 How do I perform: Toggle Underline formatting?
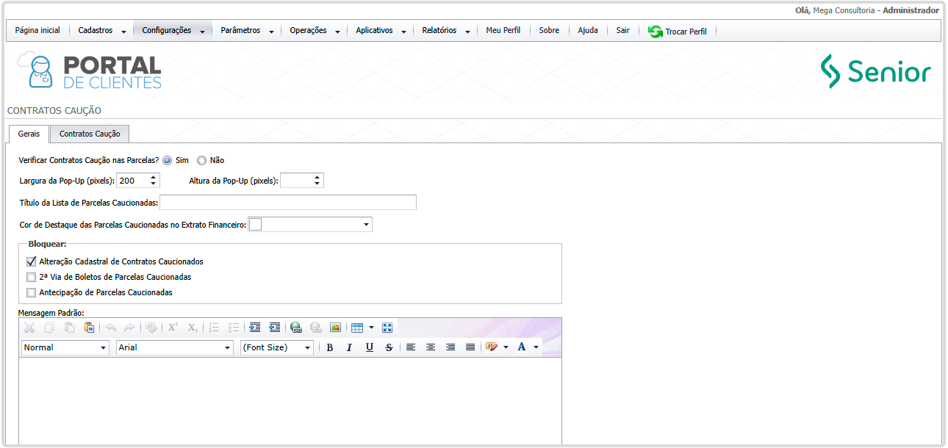click(x=370, y=347)
